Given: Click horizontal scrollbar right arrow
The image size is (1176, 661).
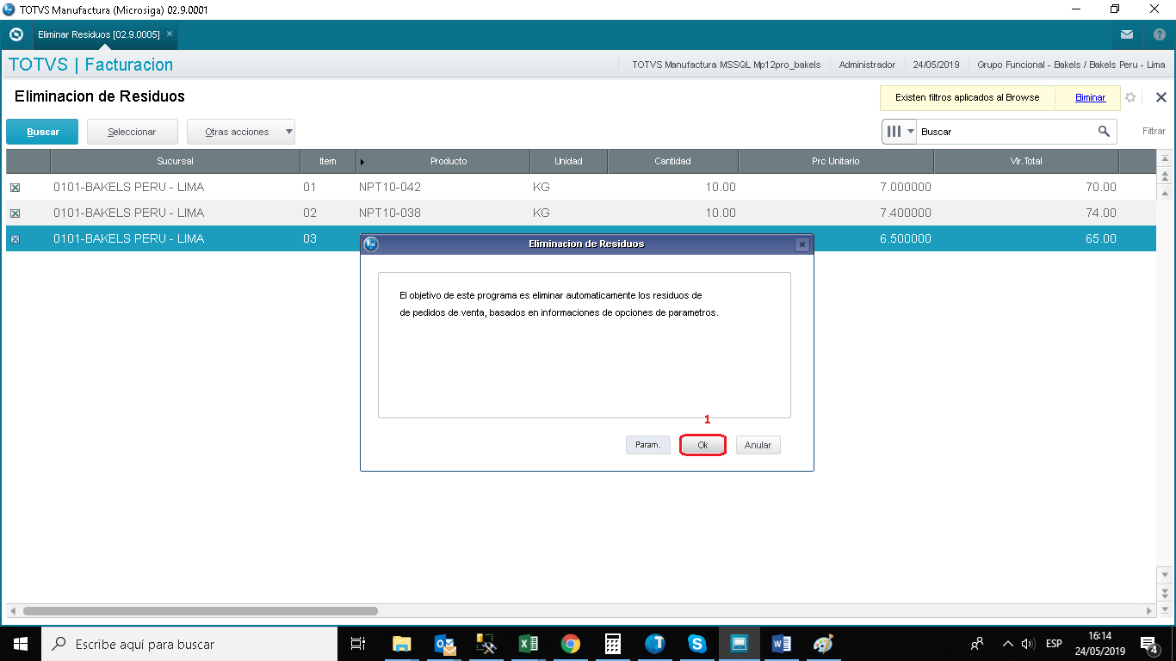Looking at the screenshot, I should pos(1148,611).
